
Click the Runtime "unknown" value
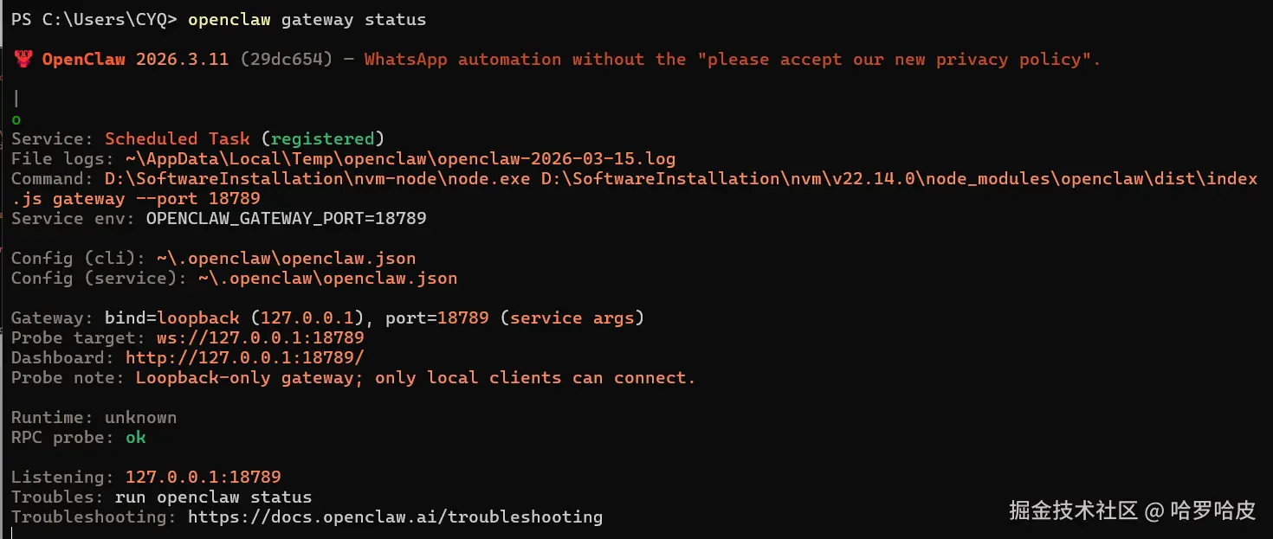pyautogui.click(x=141, y=417)
